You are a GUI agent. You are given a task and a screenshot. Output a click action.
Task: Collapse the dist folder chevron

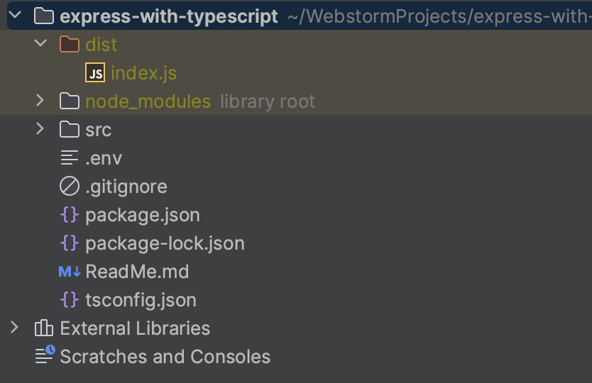40,44
